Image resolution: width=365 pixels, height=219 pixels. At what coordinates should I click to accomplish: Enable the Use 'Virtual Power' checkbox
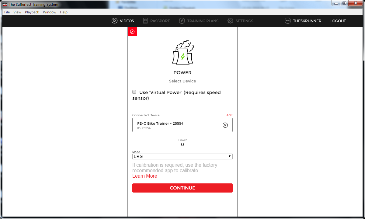tap(134, 92)
